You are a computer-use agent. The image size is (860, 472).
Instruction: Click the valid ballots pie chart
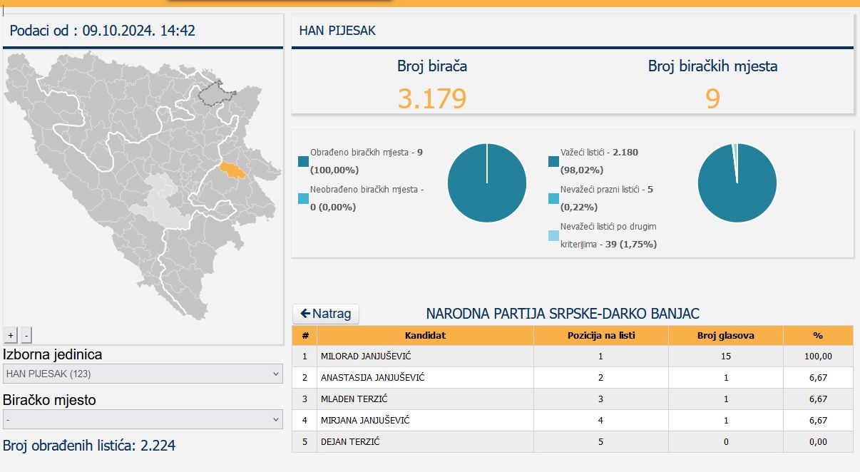pos(737,183)
